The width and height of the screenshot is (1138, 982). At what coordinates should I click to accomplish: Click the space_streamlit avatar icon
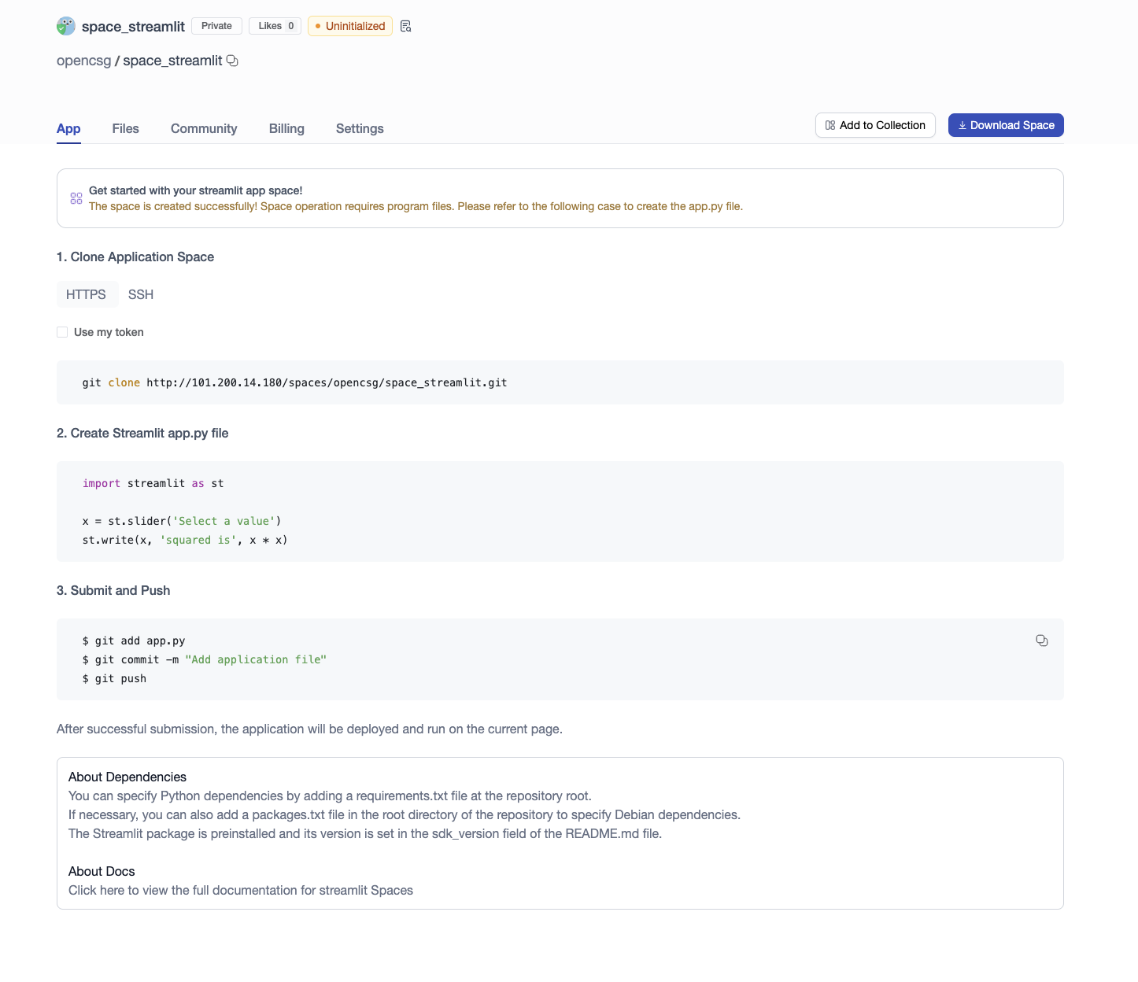click(x=66, y=26)
